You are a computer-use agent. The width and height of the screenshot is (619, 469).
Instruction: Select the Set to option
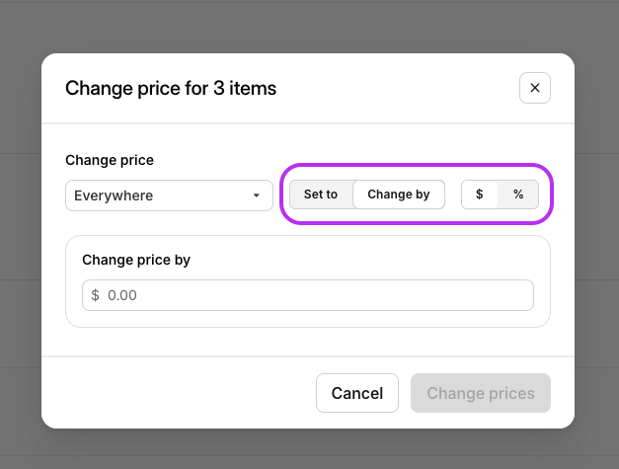pyautogui.click(x=321, y=195)
